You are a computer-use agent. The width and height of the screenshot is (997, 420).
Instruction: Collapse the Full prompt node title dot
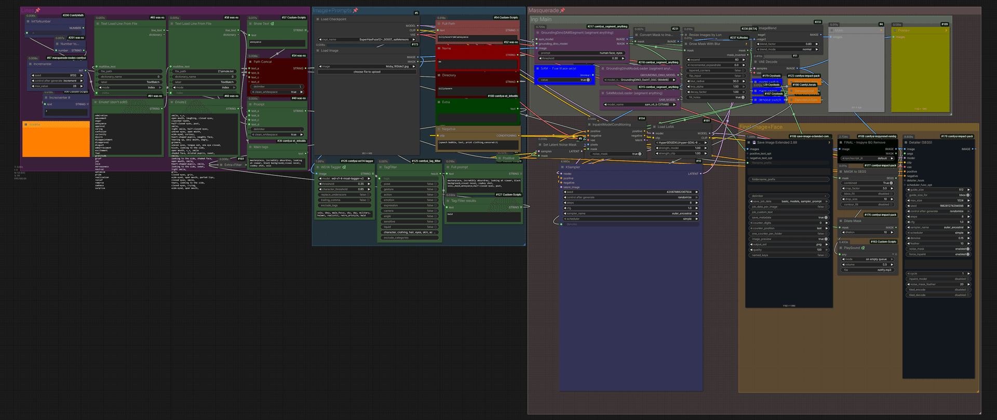tap(448, 167)
